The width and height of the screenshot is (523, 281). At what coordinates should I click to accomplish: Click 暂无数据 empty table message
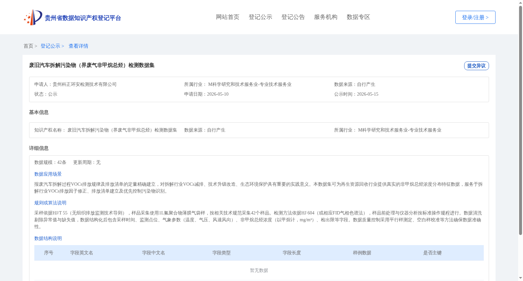pos(259,271)
